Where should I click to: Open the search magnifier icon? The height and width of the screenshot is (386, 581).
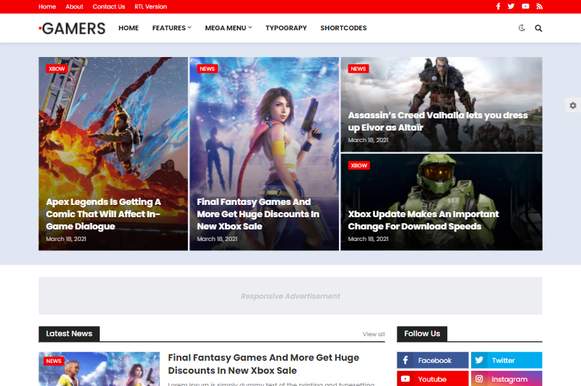[538, 28]
